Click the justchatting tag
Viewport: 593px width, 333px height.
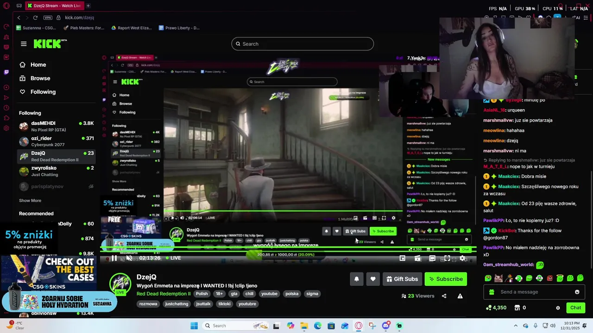(177, 304)
